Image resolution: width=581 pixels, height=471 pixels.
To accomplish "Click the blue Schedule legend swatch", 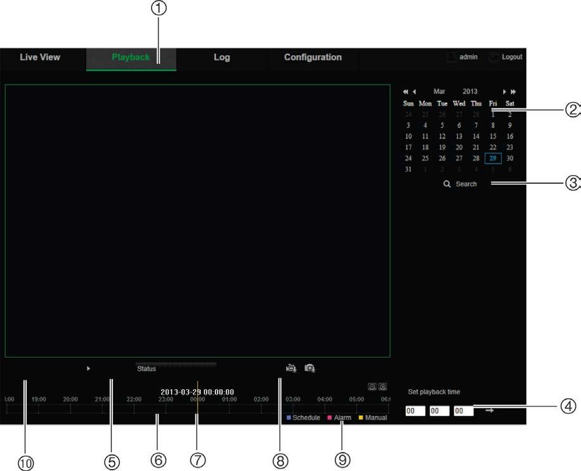I will (289, 418).
